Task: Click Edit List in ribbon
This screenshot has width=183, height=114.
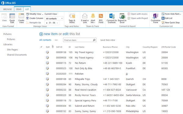Action: click(x=167, y=18)
